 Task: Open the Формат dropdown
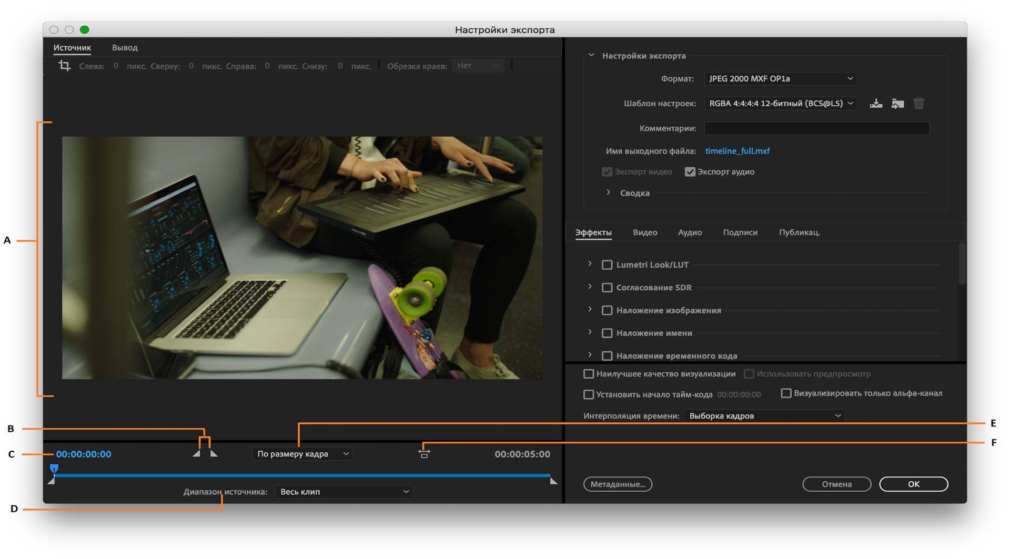click(x=780, y=79)
